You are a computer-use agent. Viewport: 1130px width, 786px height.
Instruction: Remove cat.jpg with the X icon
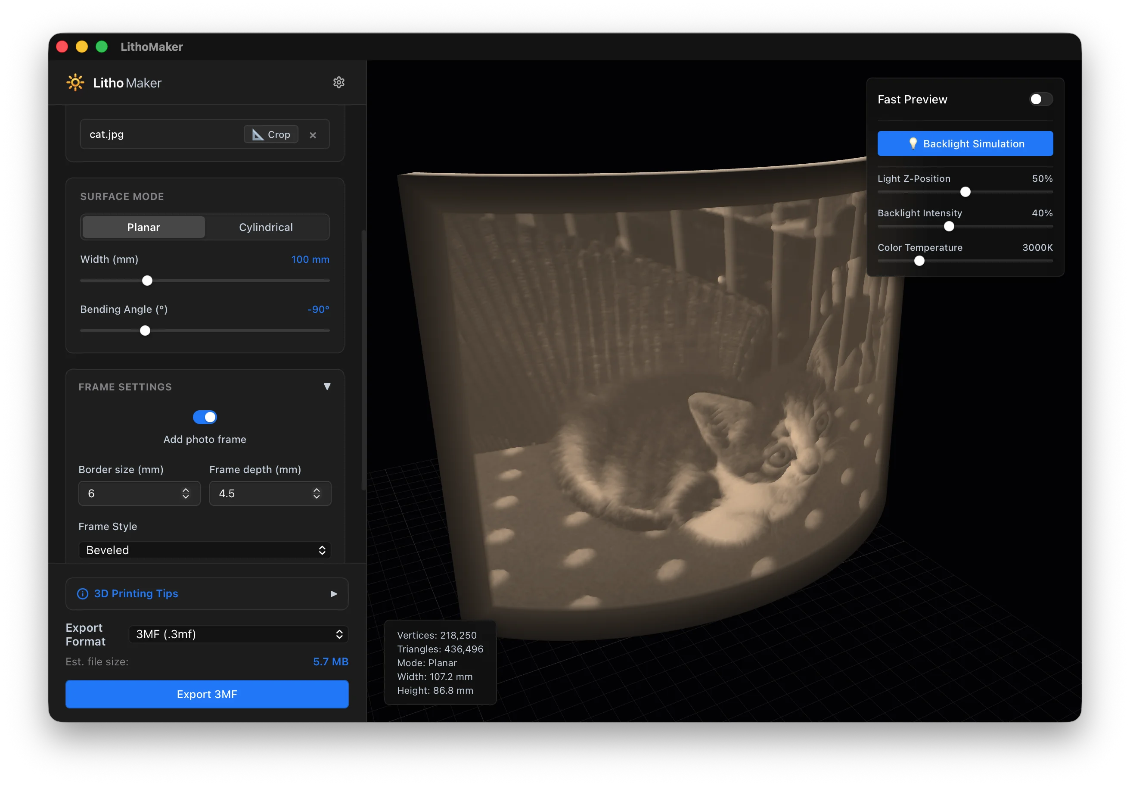tap(313, 134)
